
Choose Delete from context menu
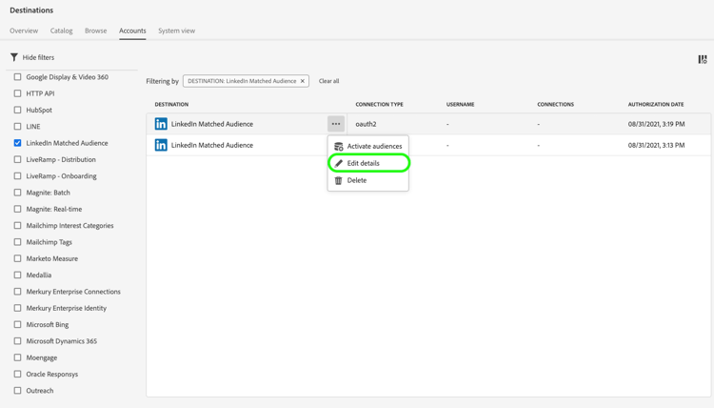pos(367,180)
